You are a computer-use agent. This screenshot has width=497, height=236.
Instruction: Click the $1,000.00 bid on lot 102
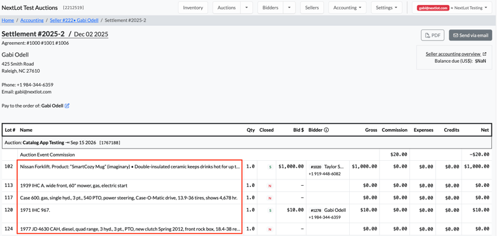coord(291,166)
